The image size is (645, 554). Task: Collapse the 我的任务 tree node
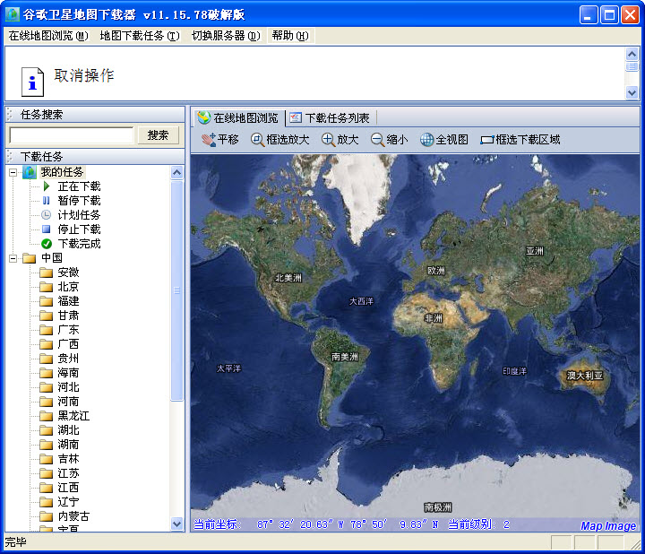[x=13, y=172]
